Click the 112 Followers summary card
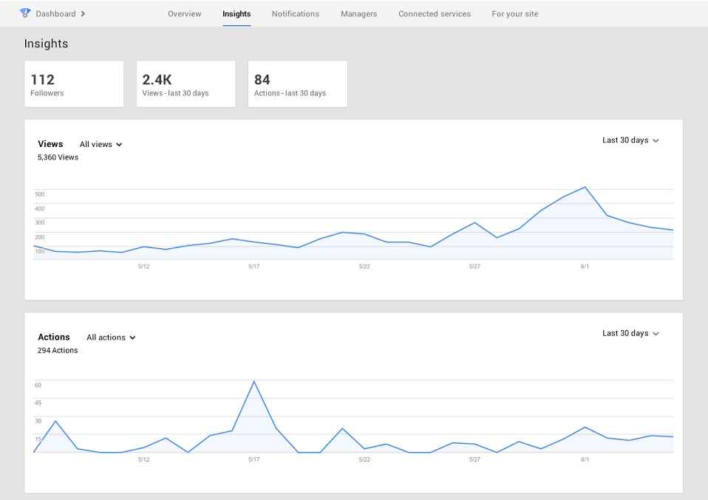Viewport: 708px width, 500px height. (x=74, y=84)
